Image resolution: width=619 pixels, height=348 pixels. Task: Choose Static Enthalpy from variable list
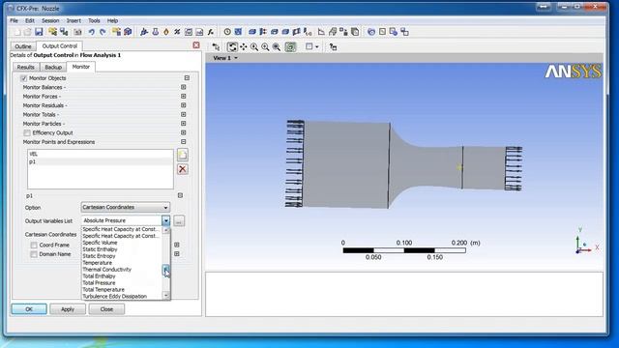tap(100, 249)
